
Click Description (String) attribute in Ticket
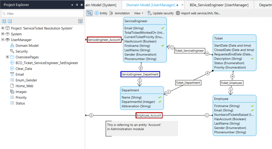pyautogui.click(x=228, y=58)
